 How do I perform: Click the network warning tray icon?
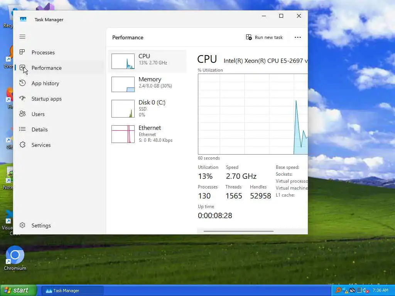345,291
